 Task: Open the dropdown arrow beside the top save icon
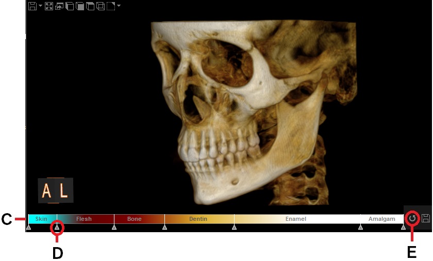(x=40, y=6)
